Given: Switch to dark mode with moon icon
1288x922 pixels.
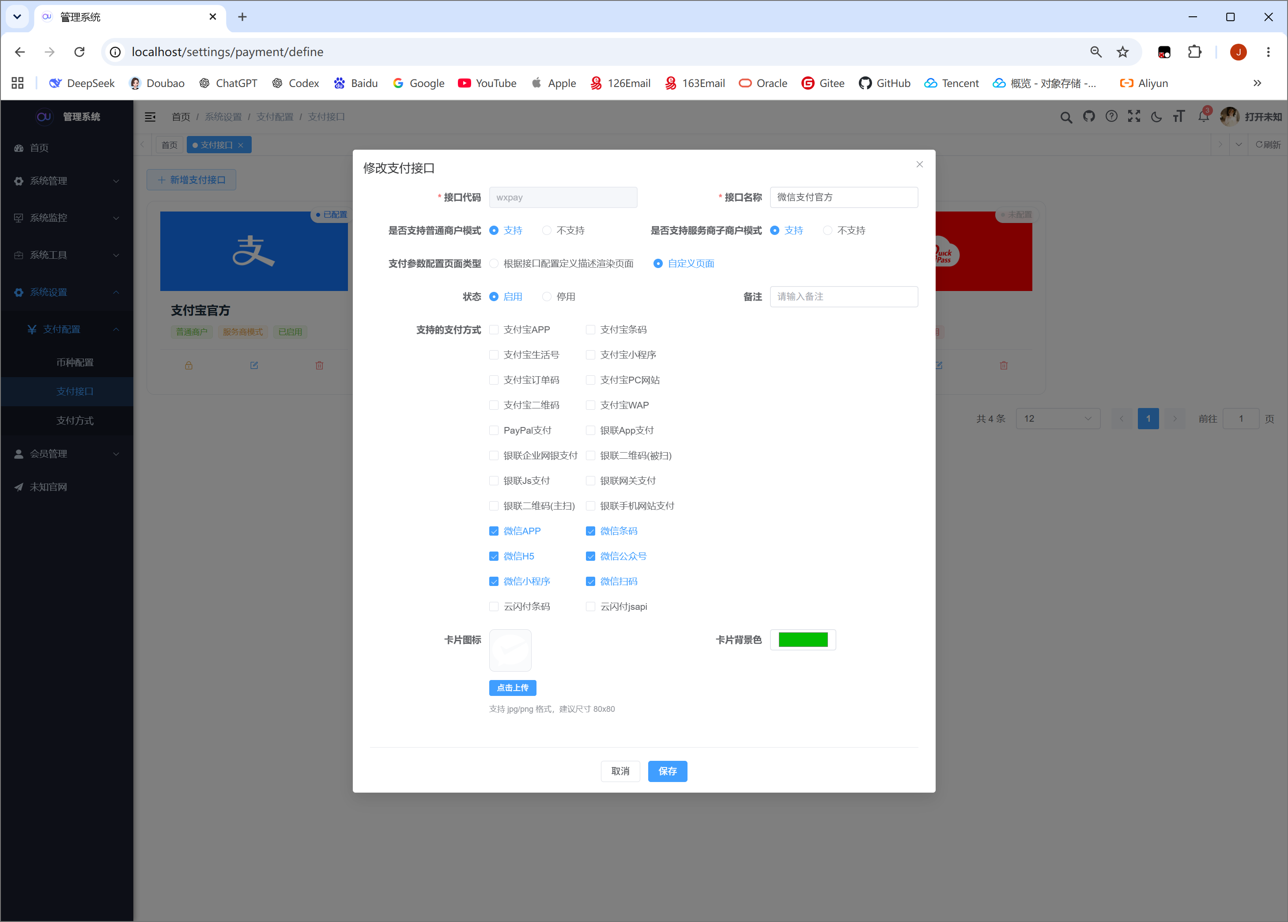Looking at the screenshot, I should pyautogui.click(x=1156, y=117).
